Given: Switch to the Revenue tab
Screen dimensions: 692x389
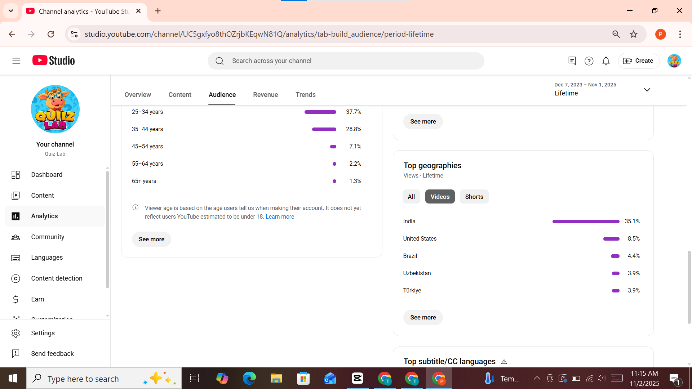Looking at the screenshot, I should (x=265, y=94).
